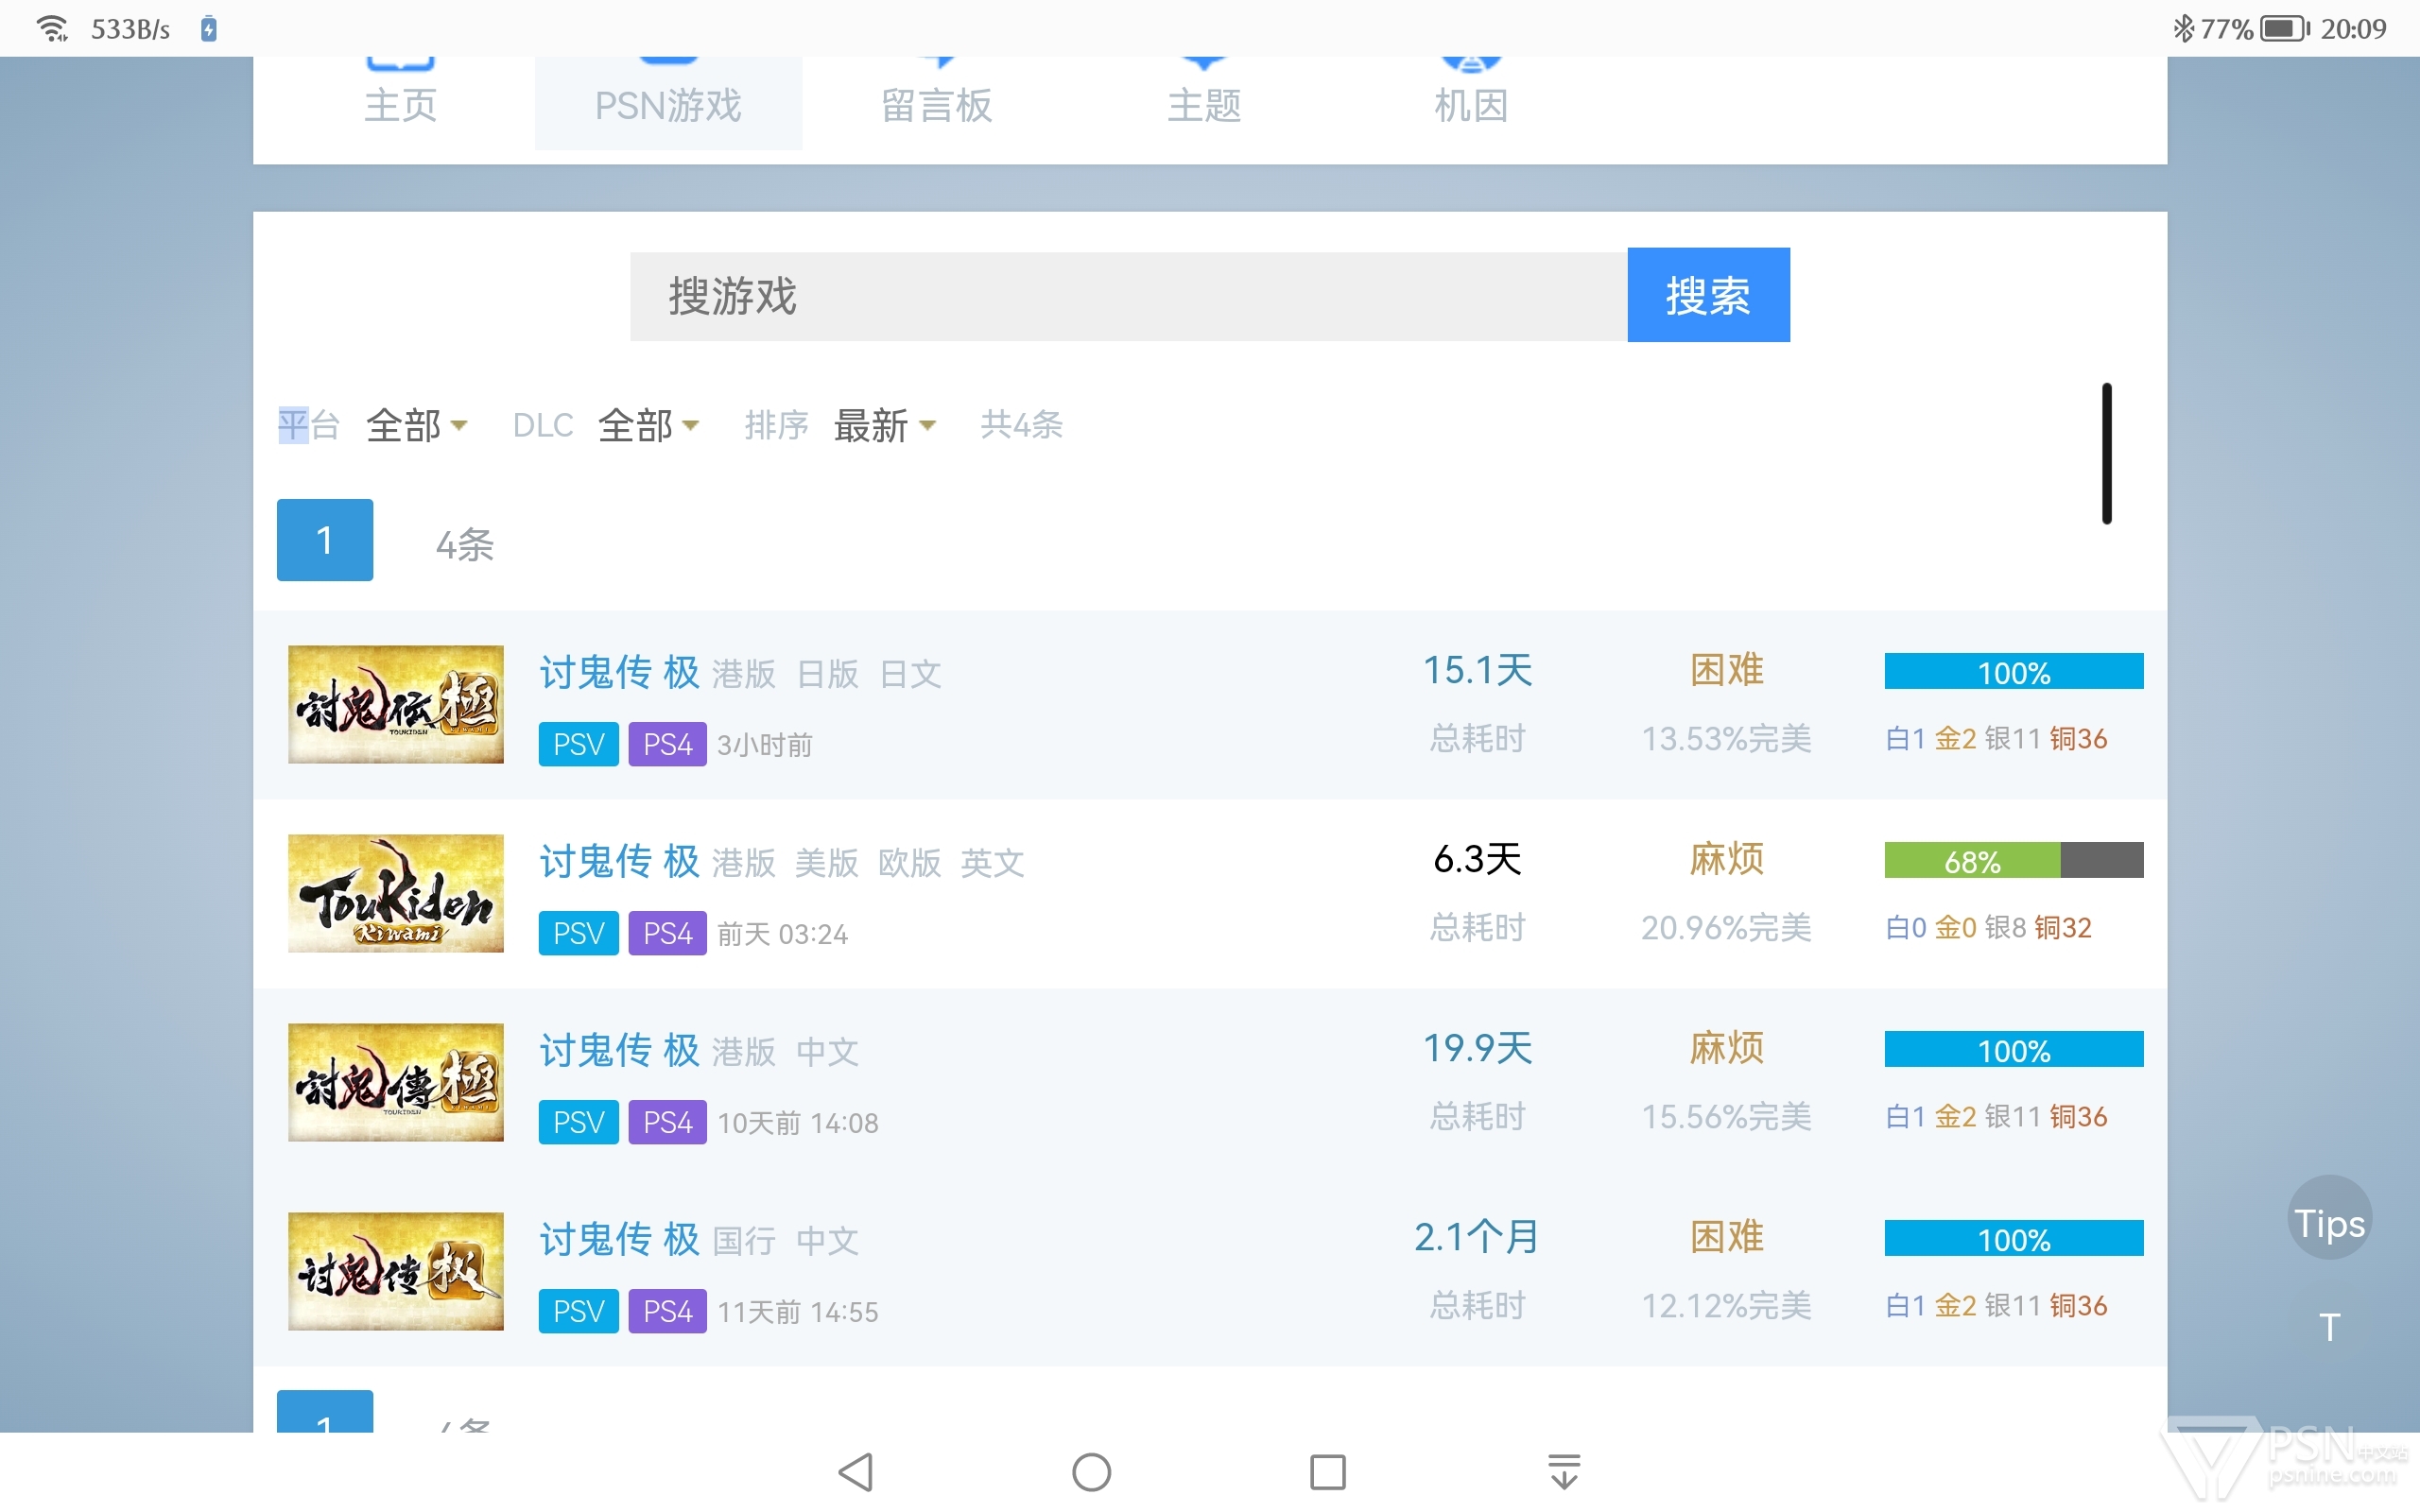Open the 机因 tab
This screenshot has width=2420, height=1512.
coord(1471,103)
